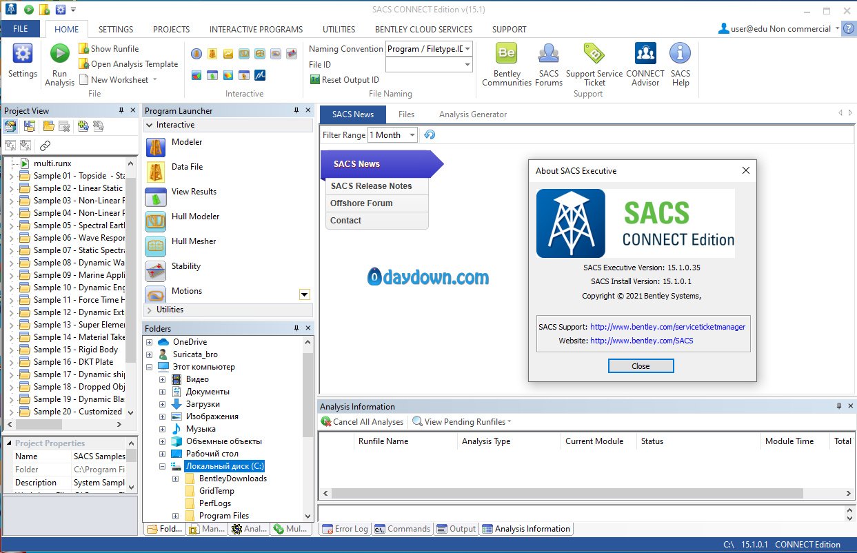This screenshot has width=857, height=553.
Task: Switch to UTILITIES ribbon tab
Action: pyautogui.click(x=339, y=29)
